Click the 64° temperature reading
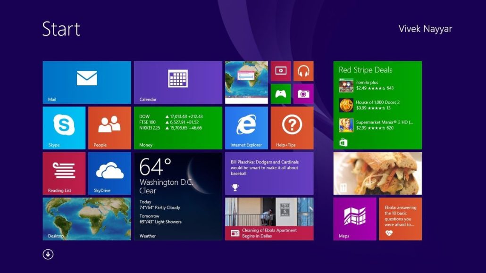Screen dimensions: 486x273 click(155, 167)
